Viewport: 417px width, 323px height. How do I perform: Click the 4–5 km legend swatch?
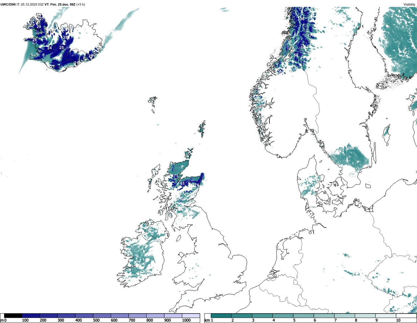(283, 316)
